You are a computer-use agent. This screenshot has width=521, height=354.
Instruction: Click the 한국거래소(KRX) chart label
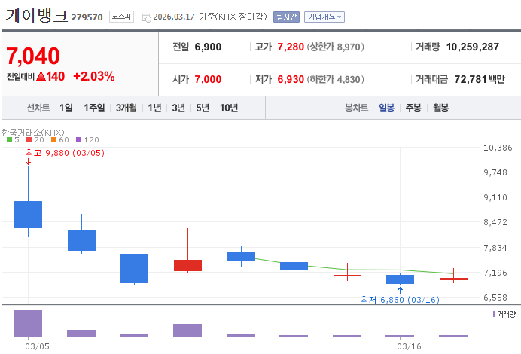(x=33, y=133)
